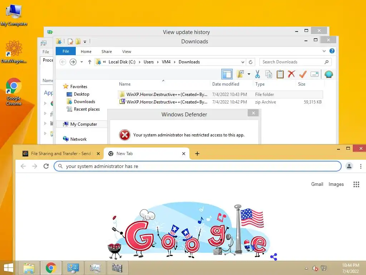The height and width of the screenshot is (275, 366).
Task: Open address bar history dropdown
Action: (243, 62)
